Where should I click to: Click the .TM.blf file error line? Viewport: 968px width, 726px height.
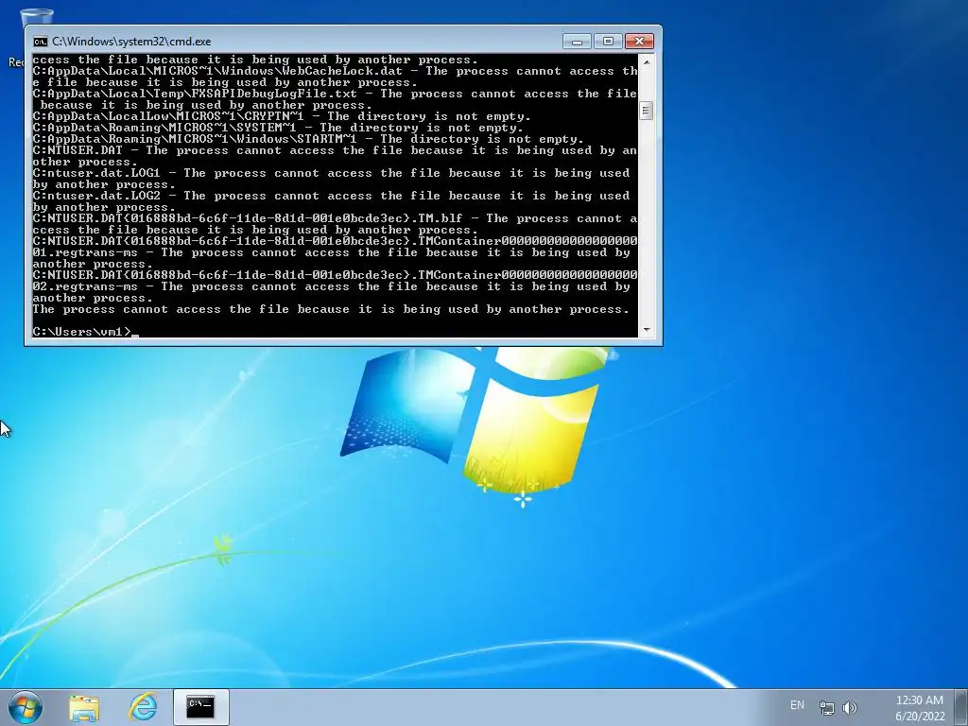pos(335,224)
